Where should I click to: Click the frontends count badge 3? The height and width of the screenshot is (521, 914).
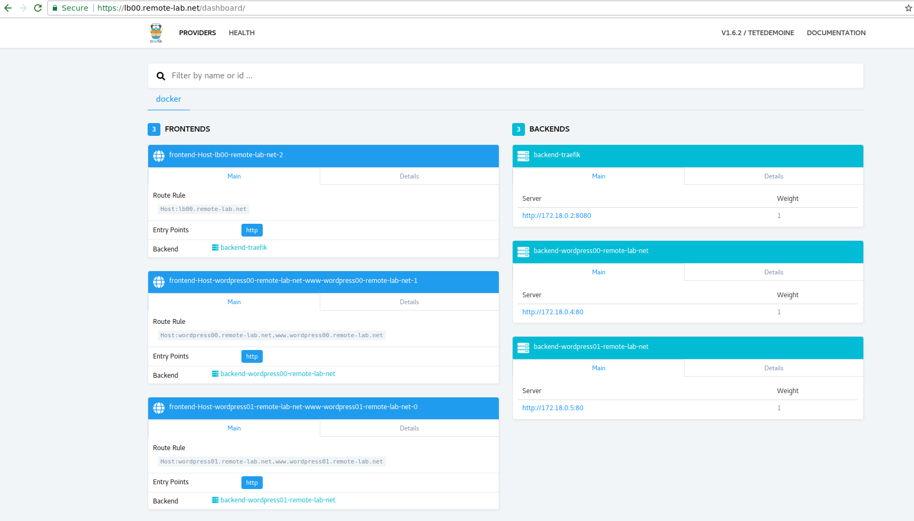[154, 129]
